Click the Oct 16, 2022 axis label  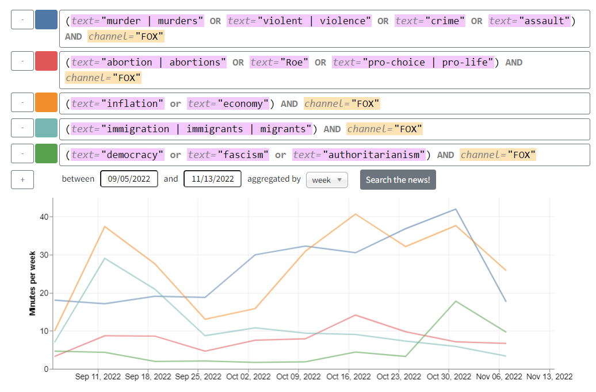[x=349, y=377]
